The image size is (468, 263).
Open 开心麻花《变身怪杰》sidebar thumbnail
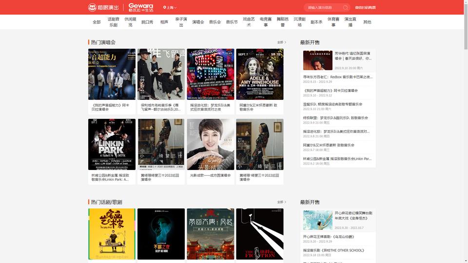click(317, 220)
